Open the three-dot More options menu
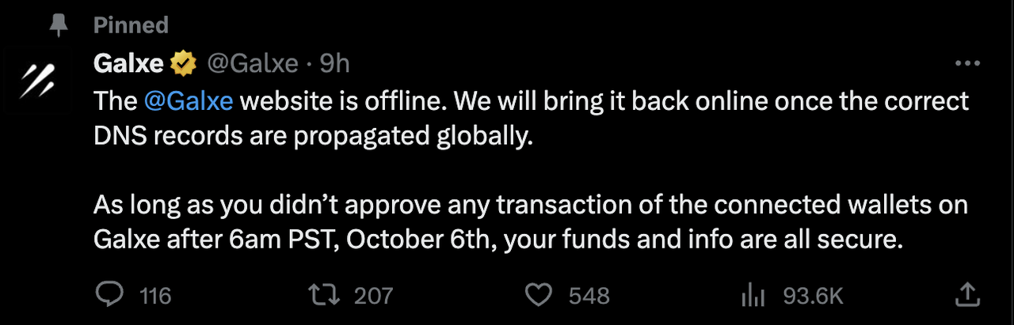The width and height of the screenshot is (1014, 325). (x=967, y=64)
